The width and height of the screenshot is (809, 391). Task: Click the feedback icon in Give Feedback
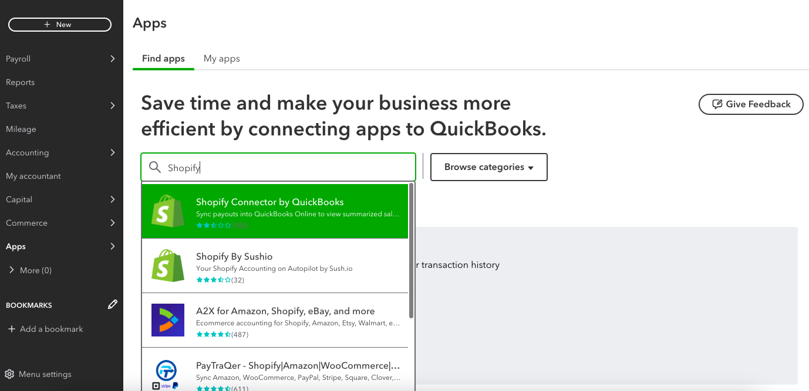[x=717, y=104]
